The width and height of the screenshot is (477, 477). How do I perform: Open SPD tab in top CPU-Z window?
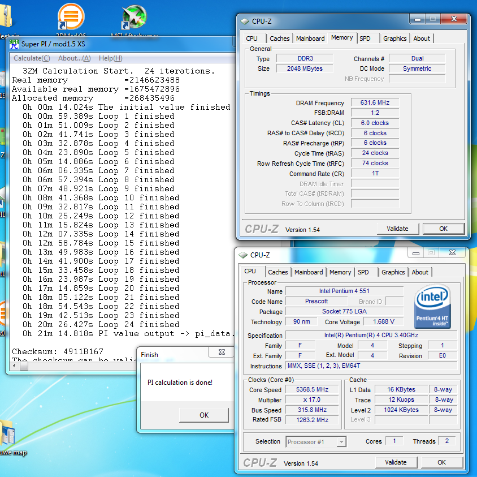pyautogui.click(x=365, y=38)
